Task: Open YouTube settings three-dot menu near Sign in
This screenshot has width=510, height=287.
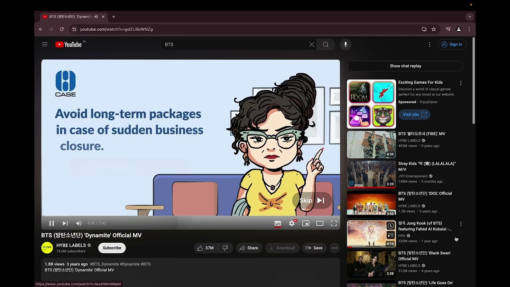Action: (x=430, y=44)
